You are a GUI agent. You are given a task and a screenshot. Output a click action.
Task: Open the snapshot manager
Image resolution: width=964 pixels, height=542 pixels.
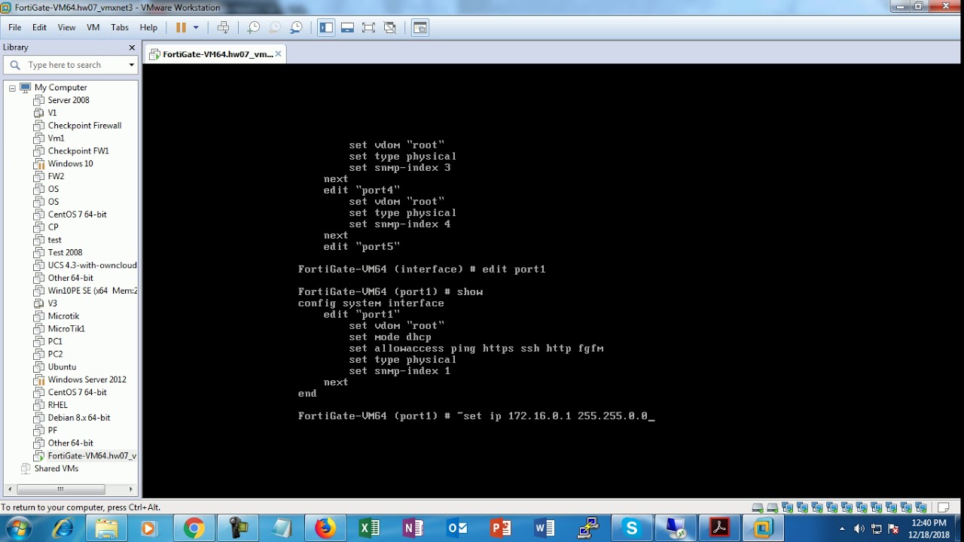point(296,27)
